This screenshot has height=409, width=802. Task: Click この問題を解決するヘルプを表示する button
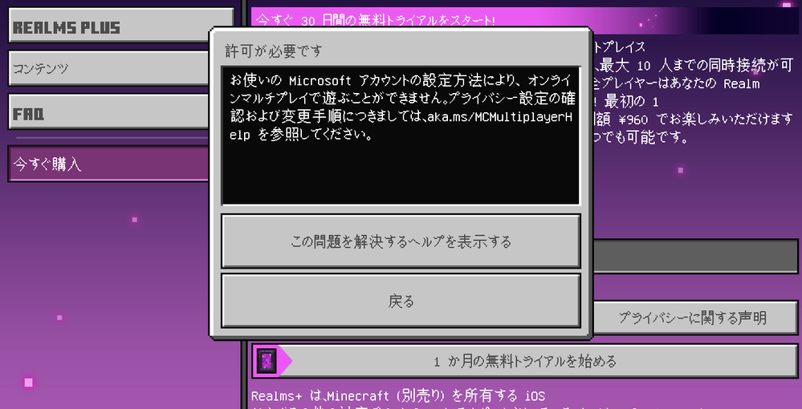(401, 241)
